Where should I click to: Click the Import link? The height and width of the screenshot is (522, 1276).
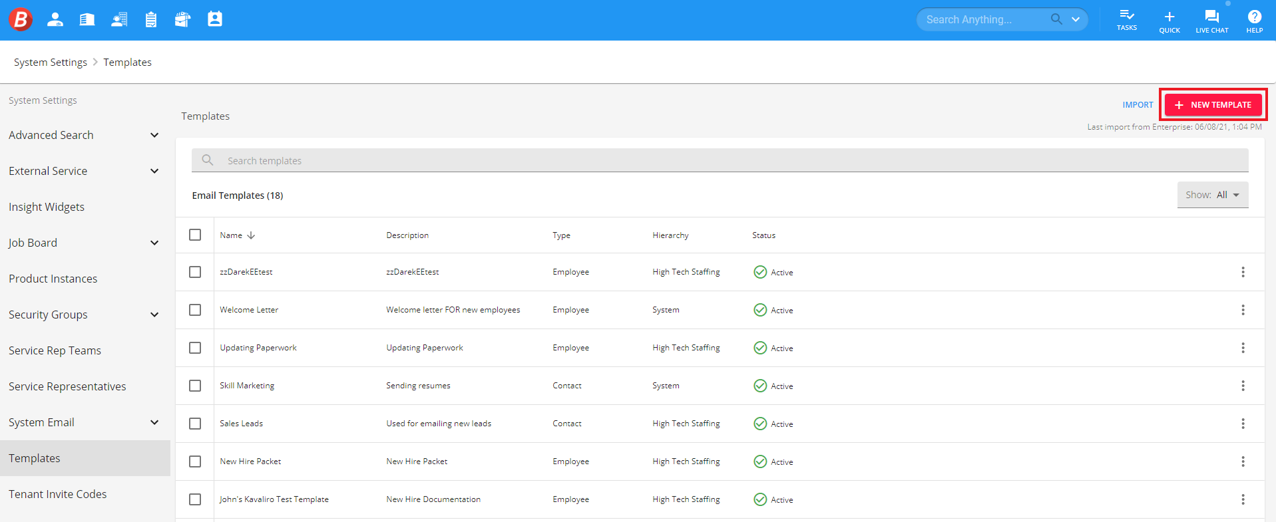(x=1138, y=105)
